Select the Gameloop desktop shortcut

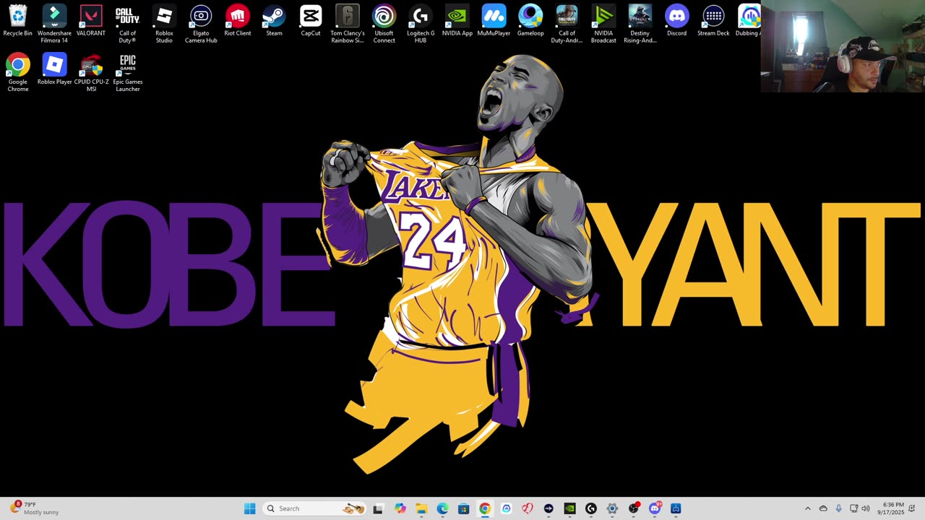pos(530,20)
